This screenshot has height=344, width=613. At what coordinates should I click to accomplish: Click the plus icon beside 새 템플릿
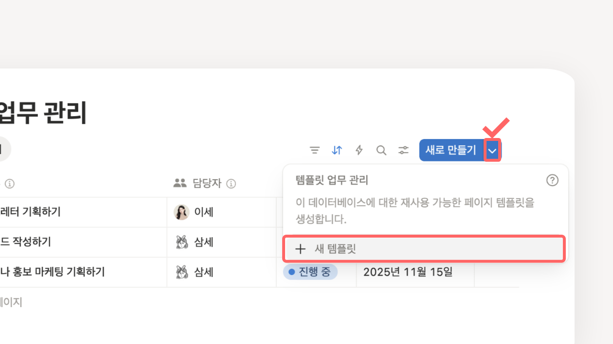click(301, 249)
